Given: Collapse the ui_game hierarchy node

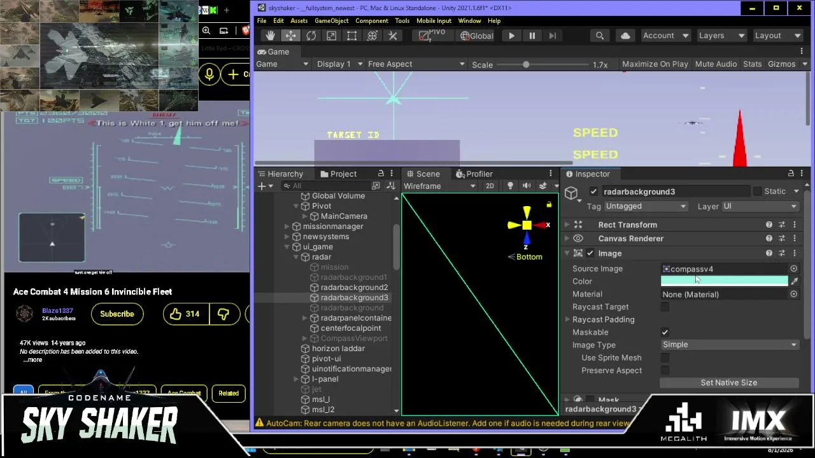Looking at the screenshot, I should point(287,247).
